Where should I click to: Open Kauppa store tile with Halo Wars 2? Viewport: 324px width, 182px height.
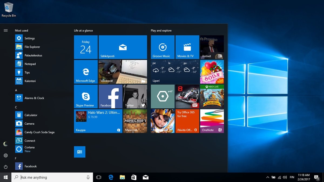[98, 121]
